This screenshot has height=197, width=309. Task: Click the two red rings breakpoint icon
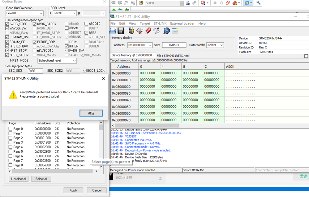click(228, 3)
